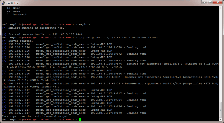Click the red module name on the last prompt
The height and width of the screenshot is (123, 224).
[x=48, y=119]
